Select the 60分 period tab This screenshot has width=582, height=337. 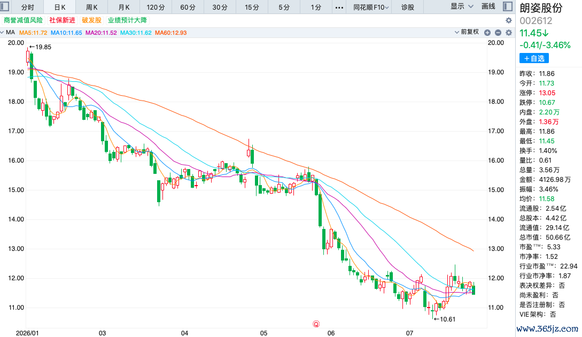coord(188,7)
